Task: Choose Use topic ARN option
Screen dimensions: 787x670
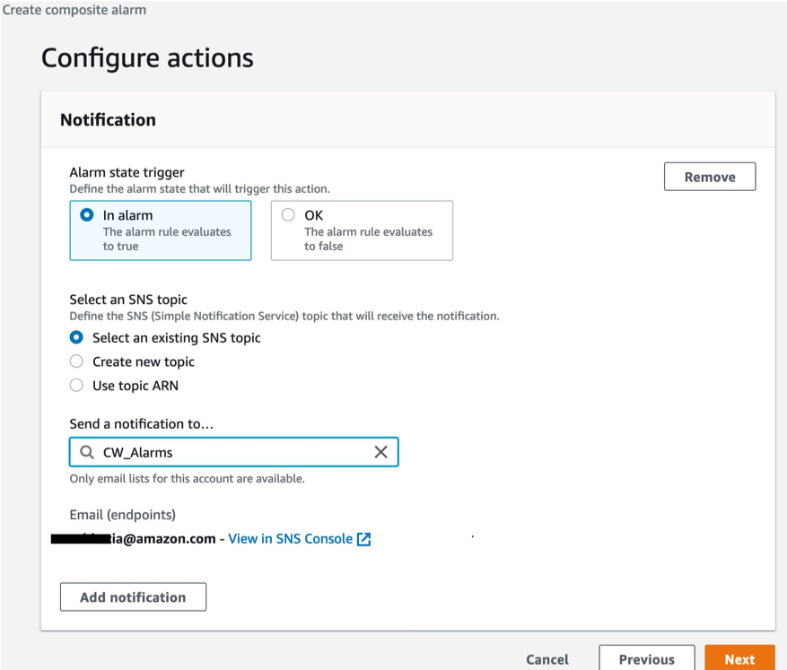Action: coord(77,386)
